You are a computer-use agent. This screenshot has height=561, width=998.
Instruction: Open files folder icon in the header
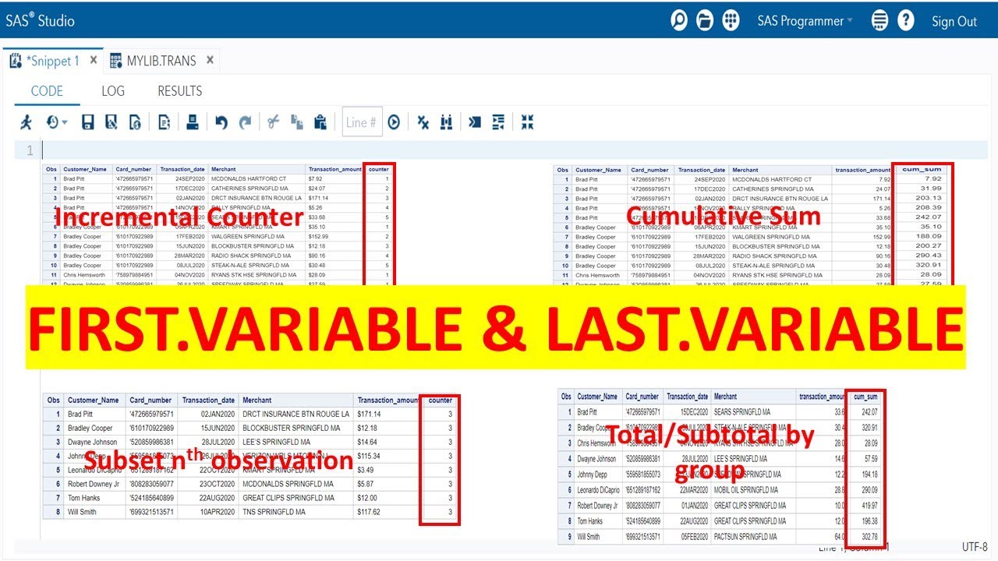pyautogui.click(x=705, y=20)
